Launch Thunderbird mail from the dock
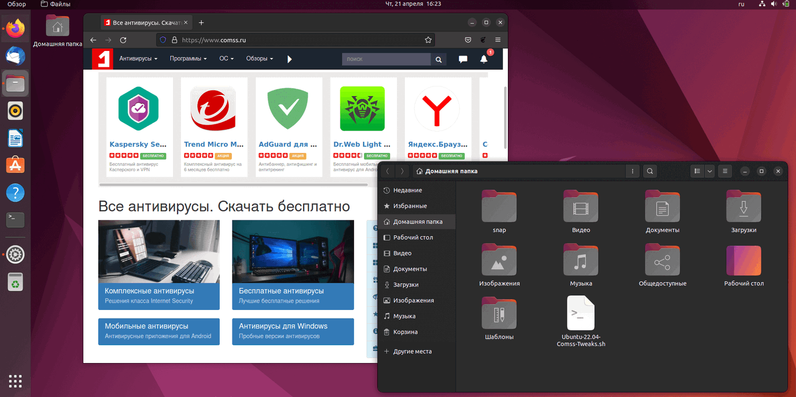 tap(15, 55)
